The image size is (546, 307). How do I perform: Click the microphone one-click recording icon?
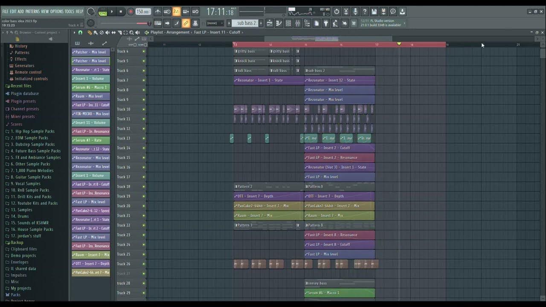(x=355, y=12)
